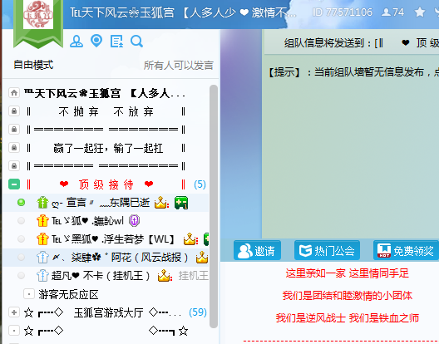The height and width of the screenshot is (344, 439).
Task: Click the online member count 74
Action: click(393, 12)
